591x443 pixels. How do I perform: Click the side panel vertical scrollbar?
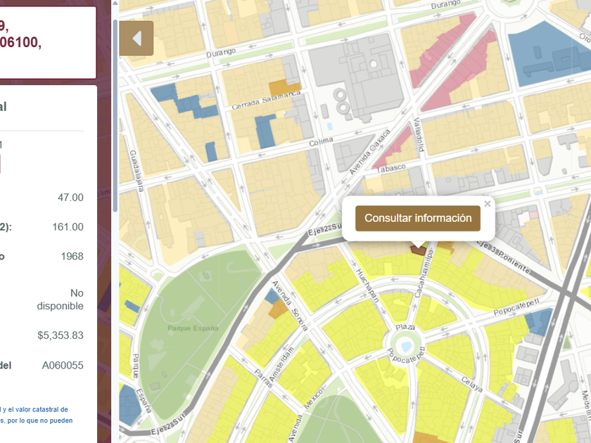[x=115, y=113]
